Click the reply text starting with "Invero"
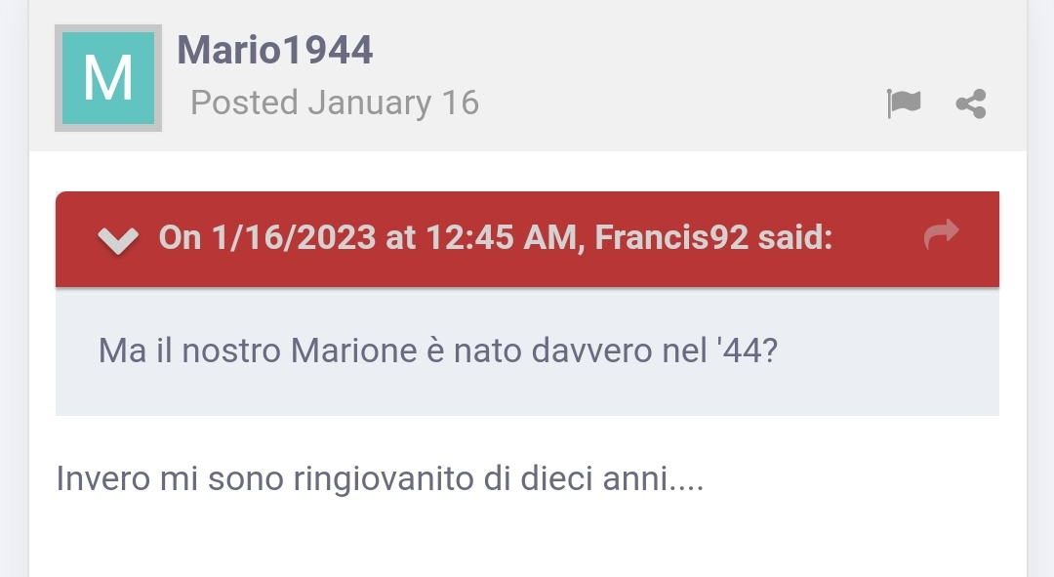Screen dimensions: 1054x577 (380, 479)
